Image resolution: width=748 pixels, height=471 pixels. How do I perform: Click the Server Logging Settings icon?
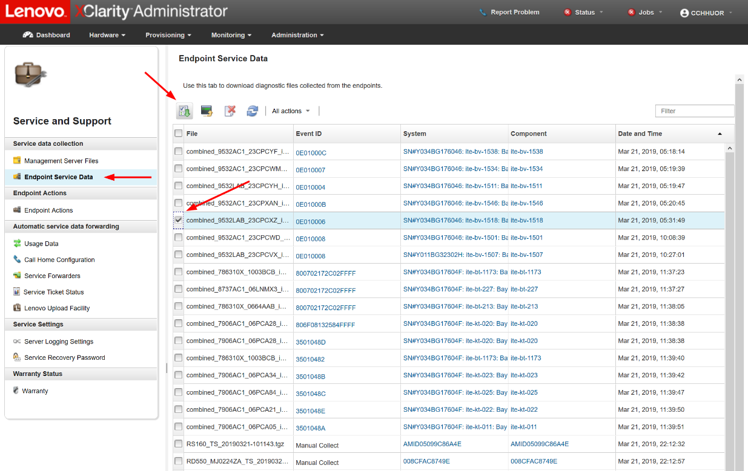coord(18,342)
